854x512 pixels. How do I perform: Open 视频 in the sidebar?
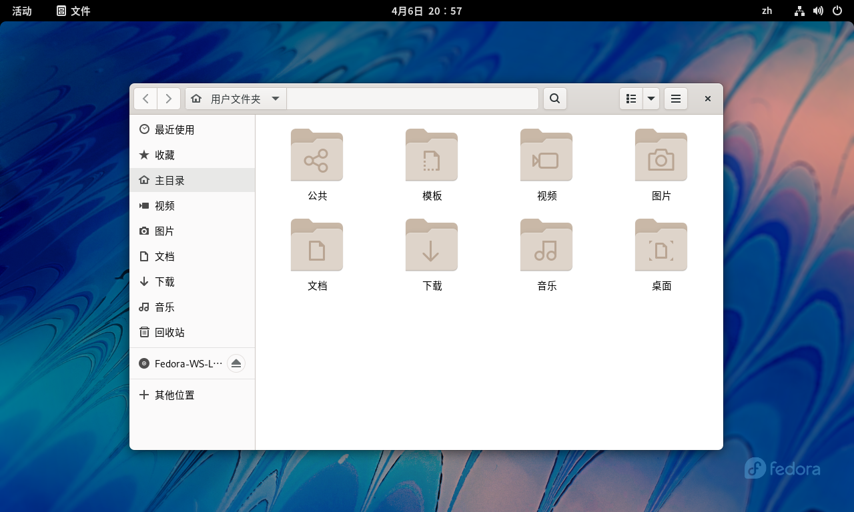(192, 205)
